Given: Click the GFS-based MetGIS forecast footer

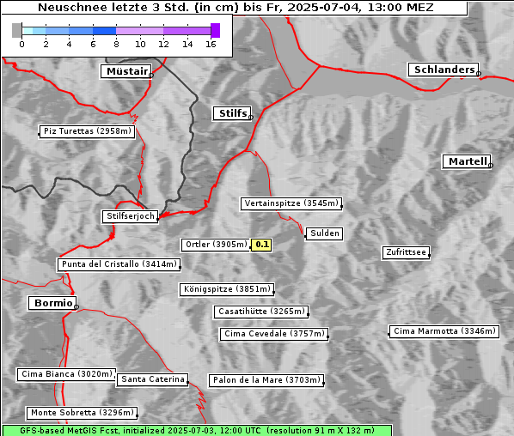Looking at the screenshot, I should click(x=197, y=431).
